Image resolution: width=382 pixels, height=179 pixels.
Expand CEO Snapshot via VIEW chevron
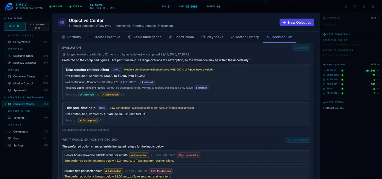point(375,64)
